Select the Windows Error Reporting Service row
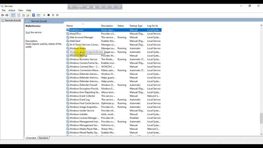 113,92
